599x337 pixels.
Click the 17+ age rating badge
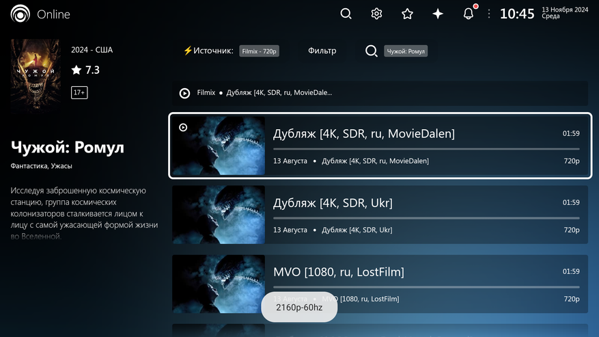click(x=79, y=92)
